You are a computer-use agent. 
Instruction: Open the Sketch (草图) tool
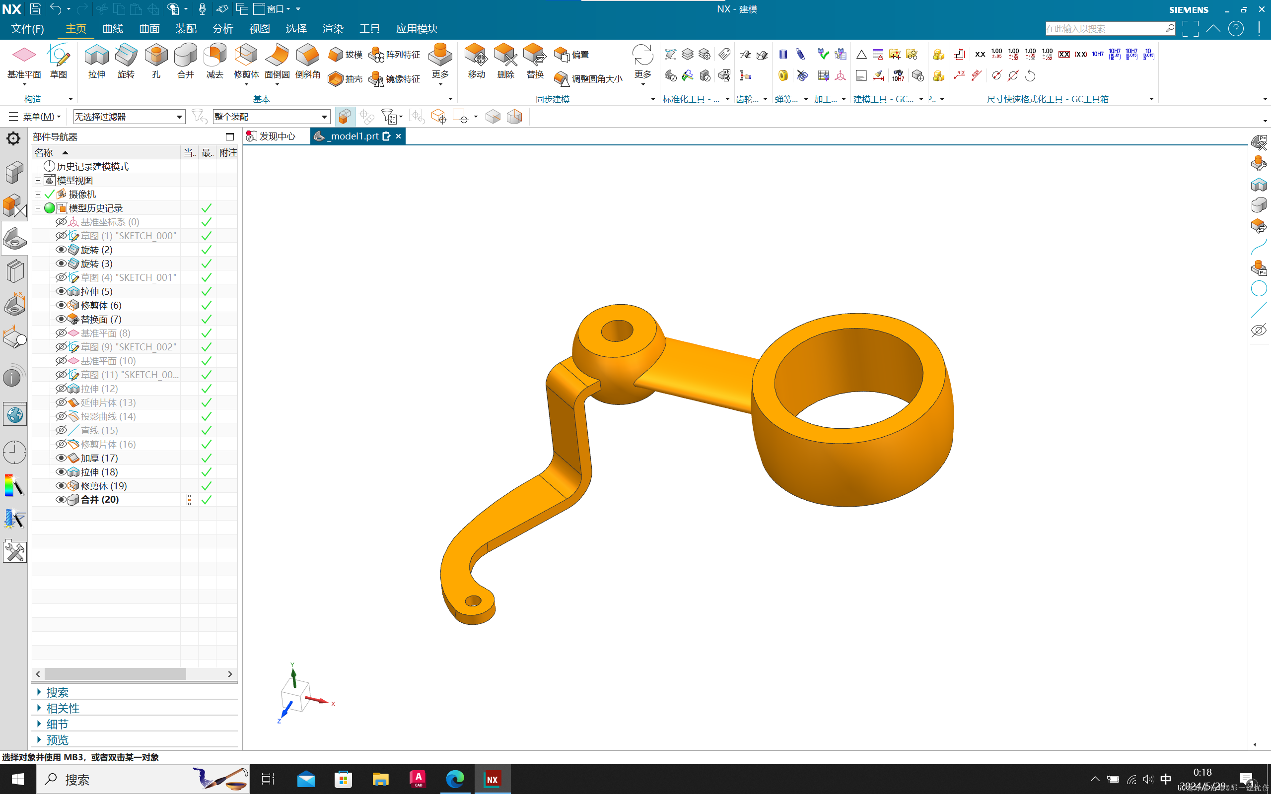(x=58, y=62)
